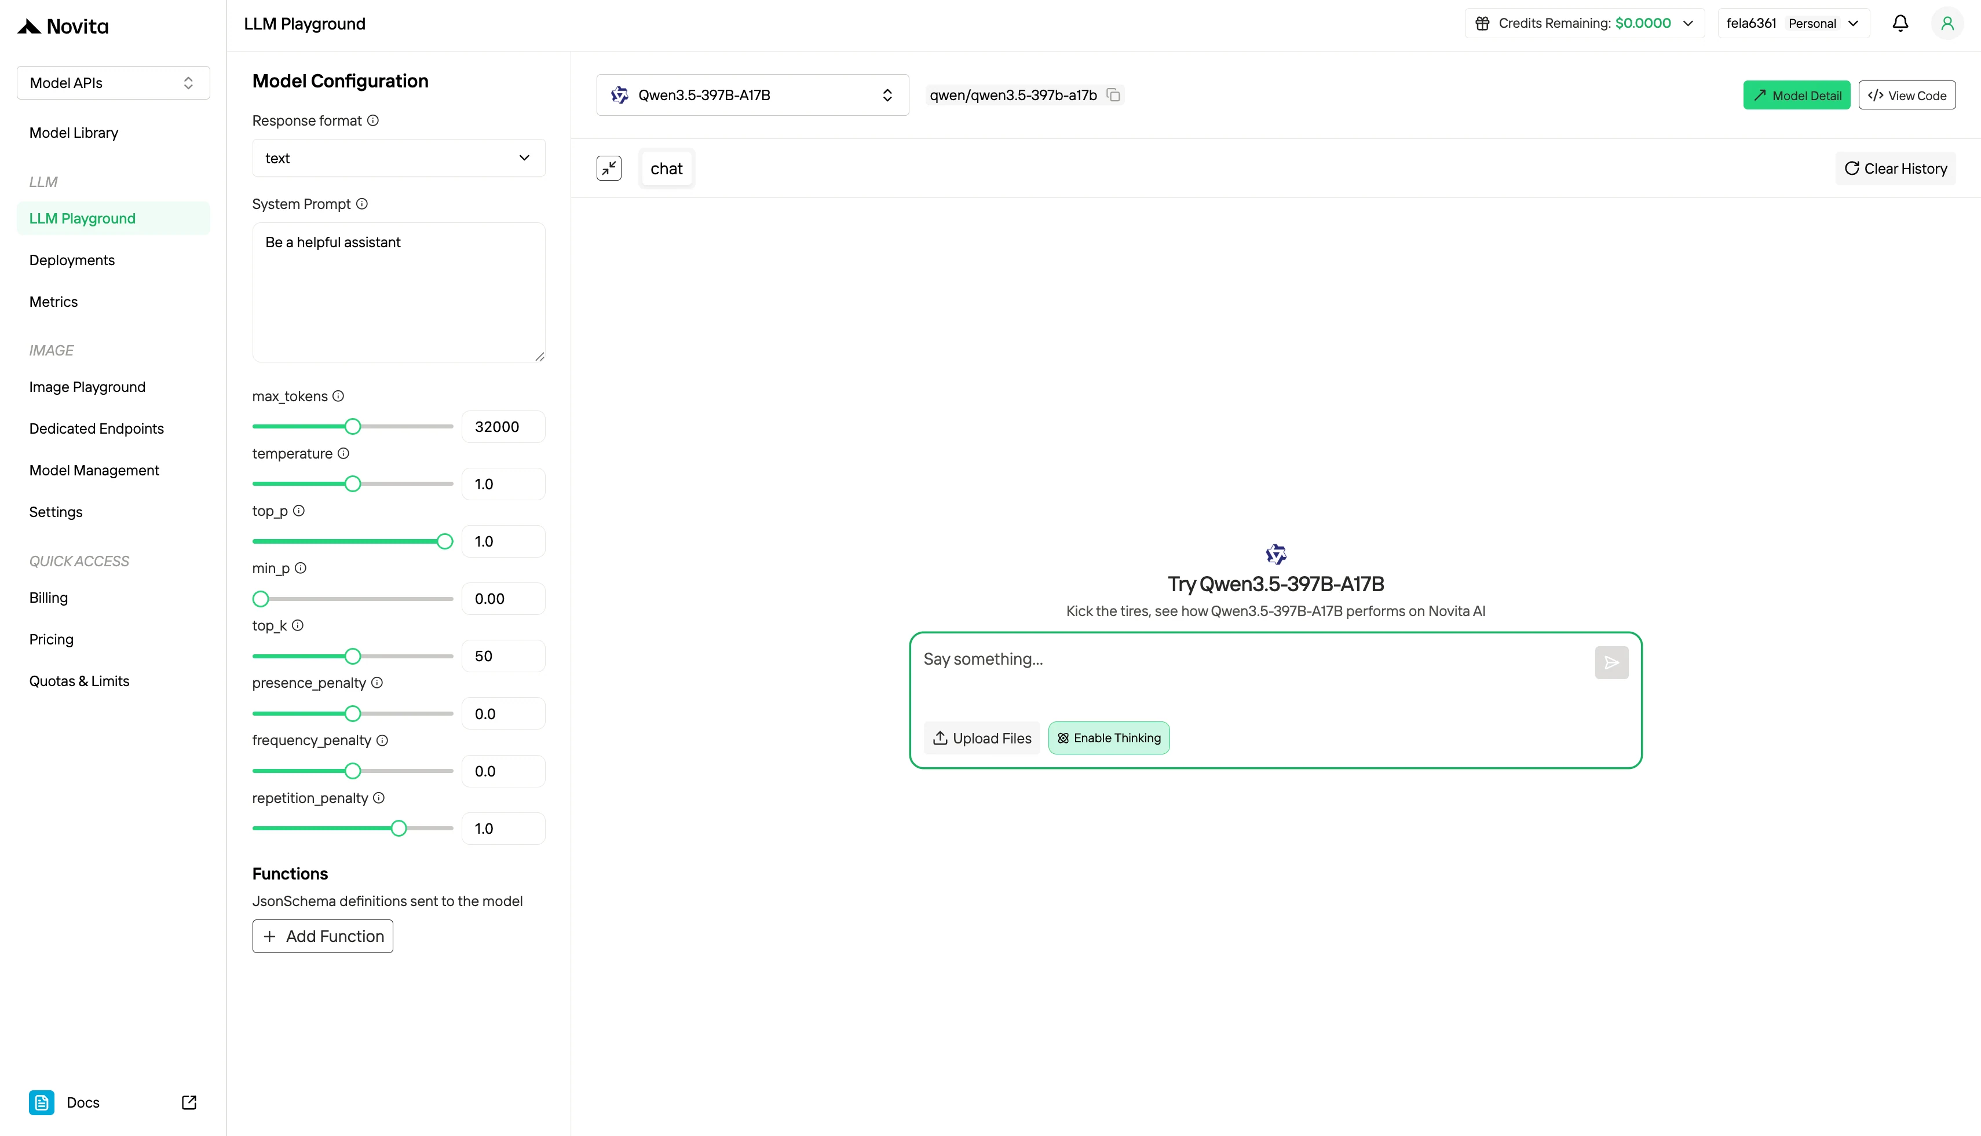Open the Model APIs dropdown
The width and height of the screenshot is (1981, 1136).
pos(113,83)
